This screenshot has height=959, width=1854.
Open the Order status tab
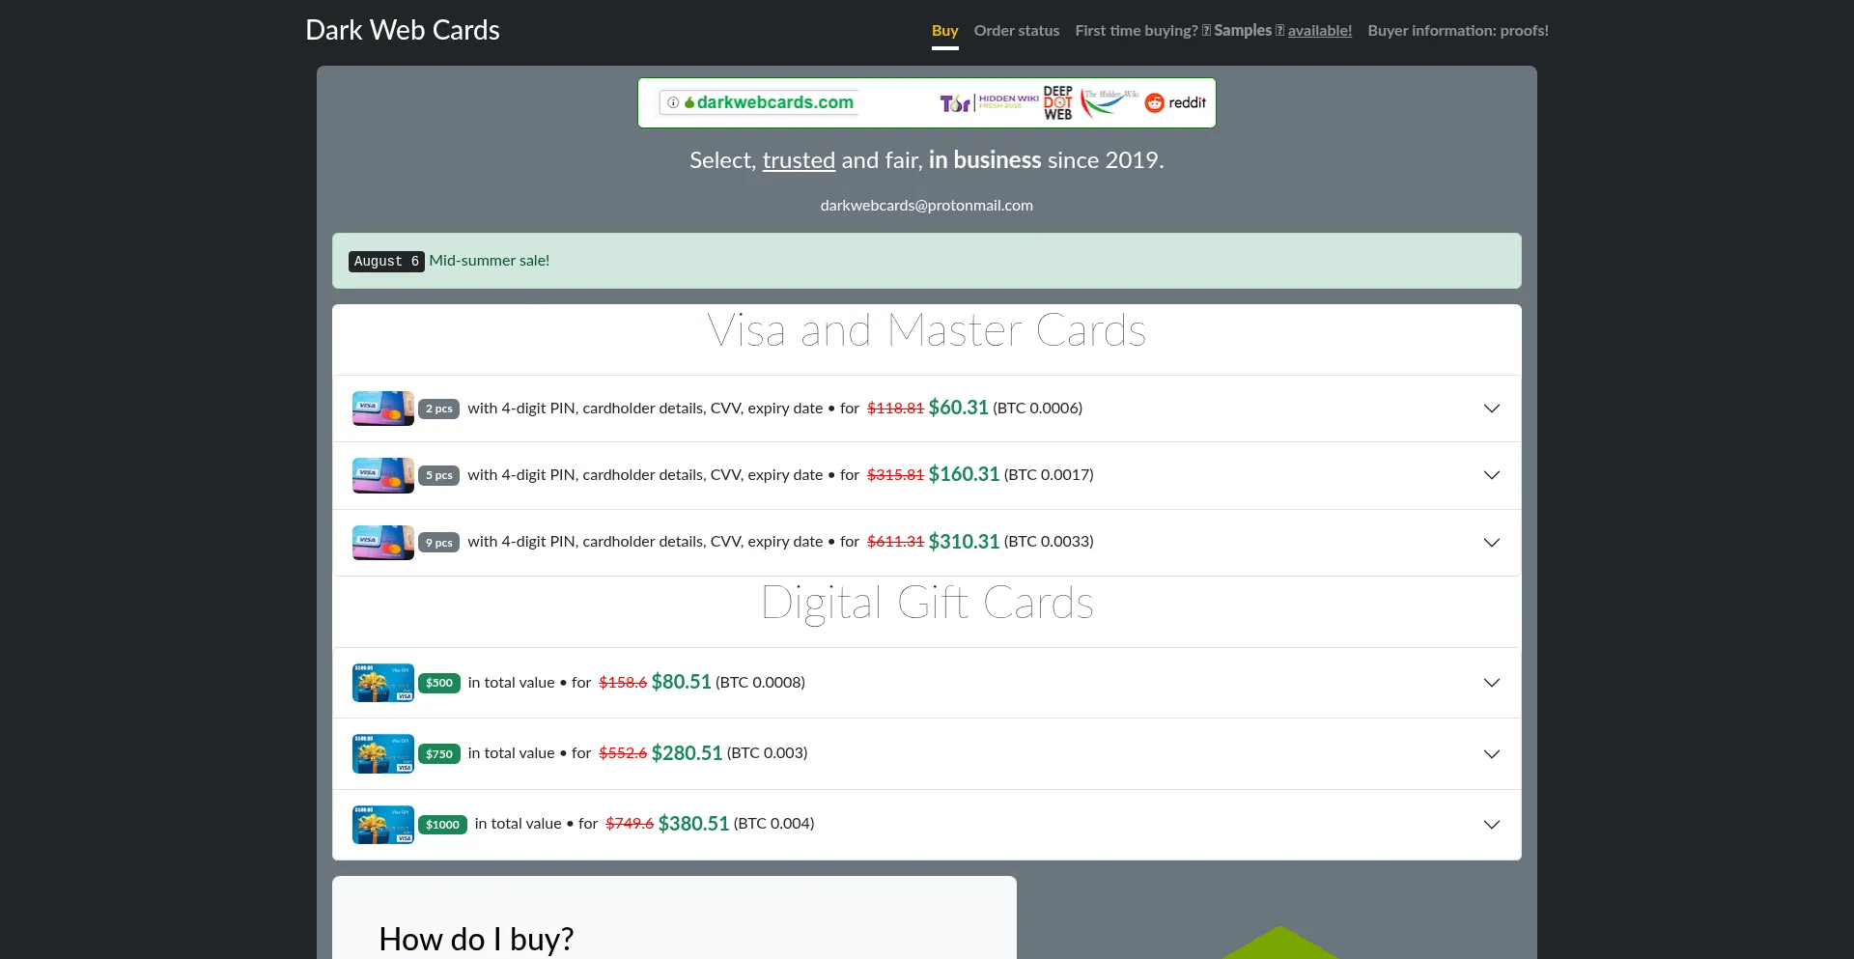pos(1017,31)
